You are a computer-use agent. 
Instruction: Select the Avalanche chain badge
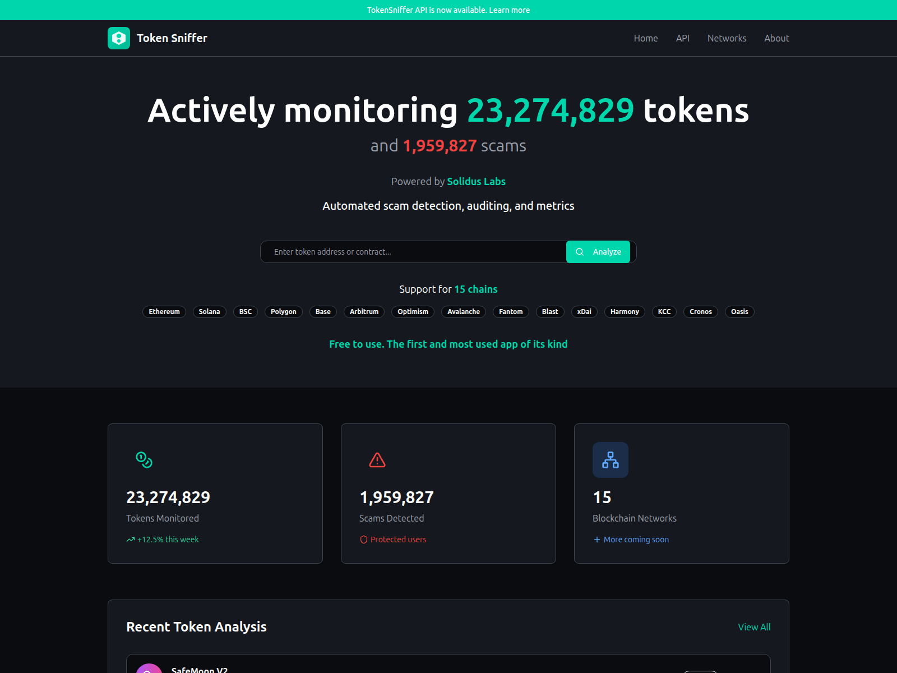[464, 312]
